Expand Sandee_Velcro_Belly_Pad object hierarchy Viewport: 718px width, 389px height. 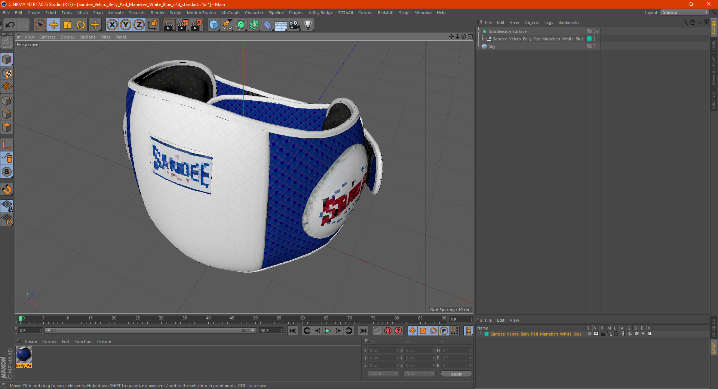pyautogui.click(x=483, y=39)
